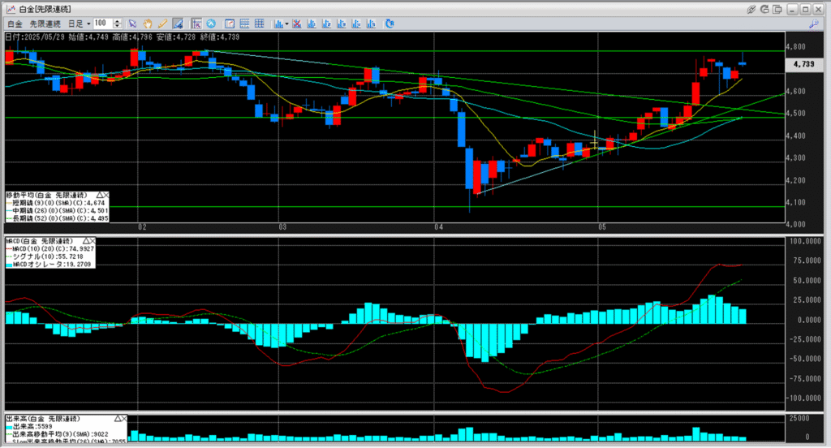This screenshot has height=448, width=831.
Task: Collapse the 移動平均 legend triangle
Action: tap(99, 195)
